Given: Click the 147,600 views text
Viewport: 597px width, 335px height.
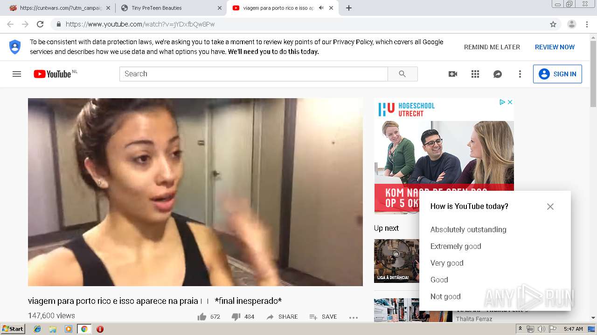Looking at the screenshot, I should (51, 315).
